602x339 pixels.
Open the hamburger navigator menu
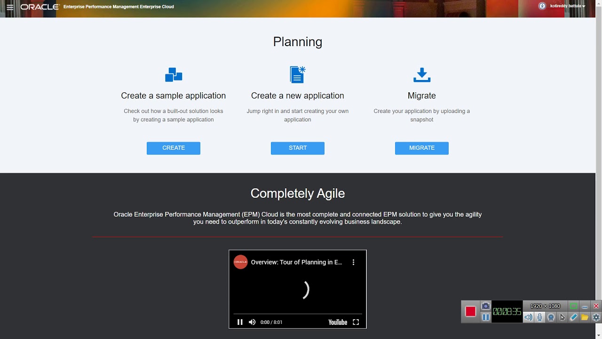10,7
